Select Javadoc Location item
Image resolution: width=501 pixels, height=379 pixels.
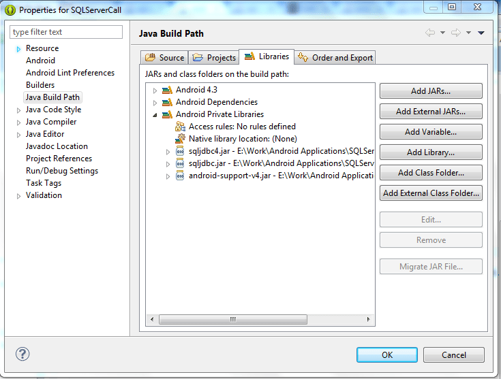57,146
